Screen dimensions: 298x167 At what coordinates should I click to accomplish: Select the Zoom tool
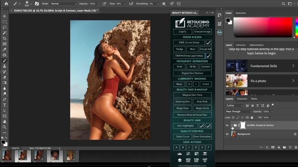click(5, 127)
